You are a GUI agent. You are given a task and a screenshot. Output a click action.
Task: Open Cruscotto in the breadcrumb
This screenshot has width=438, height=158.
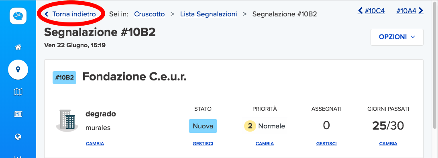click(149, 14)
